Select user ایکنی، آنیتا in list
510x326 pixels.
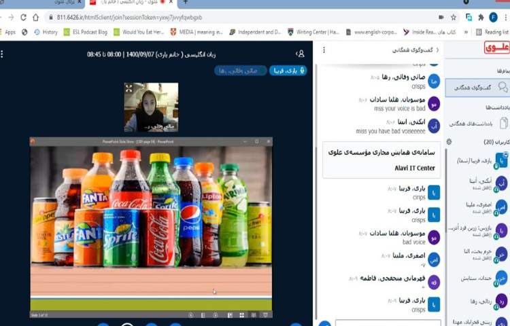[x=480, y=184]
